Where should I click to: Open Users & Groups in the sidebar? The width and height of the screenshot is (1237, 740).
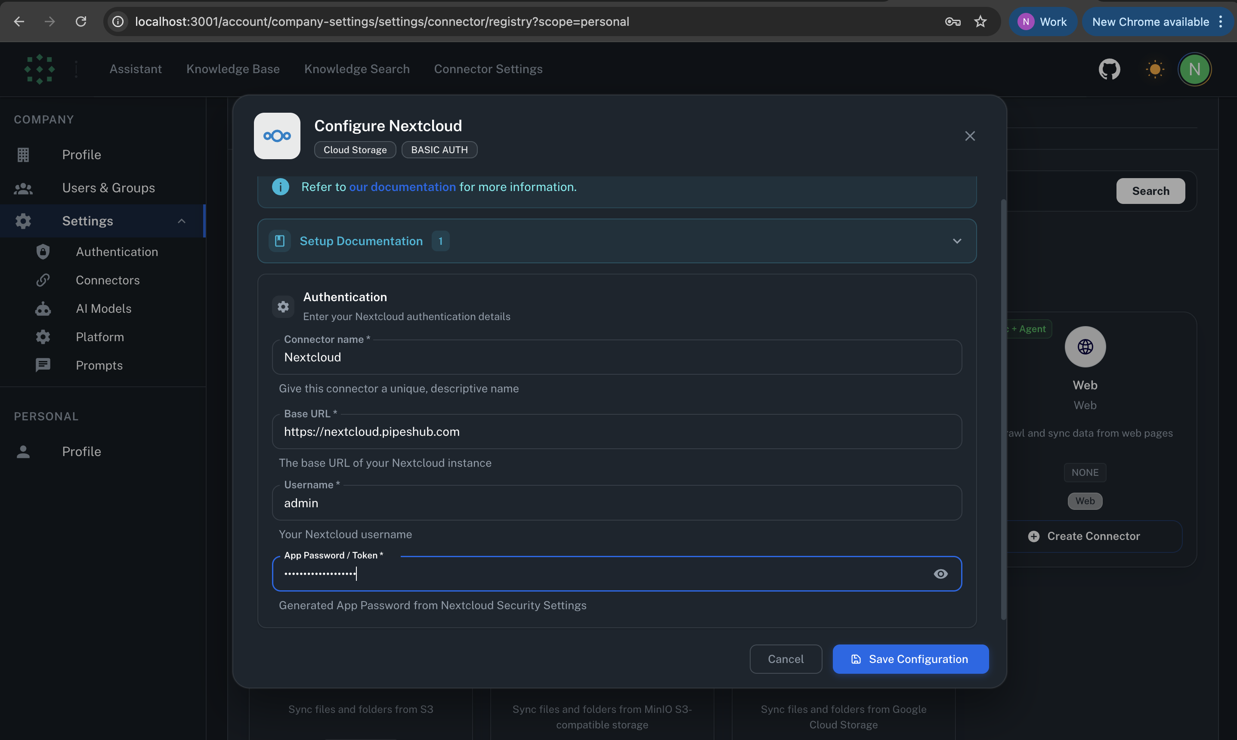click(x=108, y=188)
